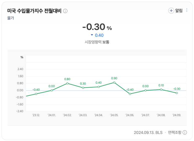Viewport: 194px width, 141px height.
Task: Open the three-dot more options menu
Action: (x=187, y=10)
